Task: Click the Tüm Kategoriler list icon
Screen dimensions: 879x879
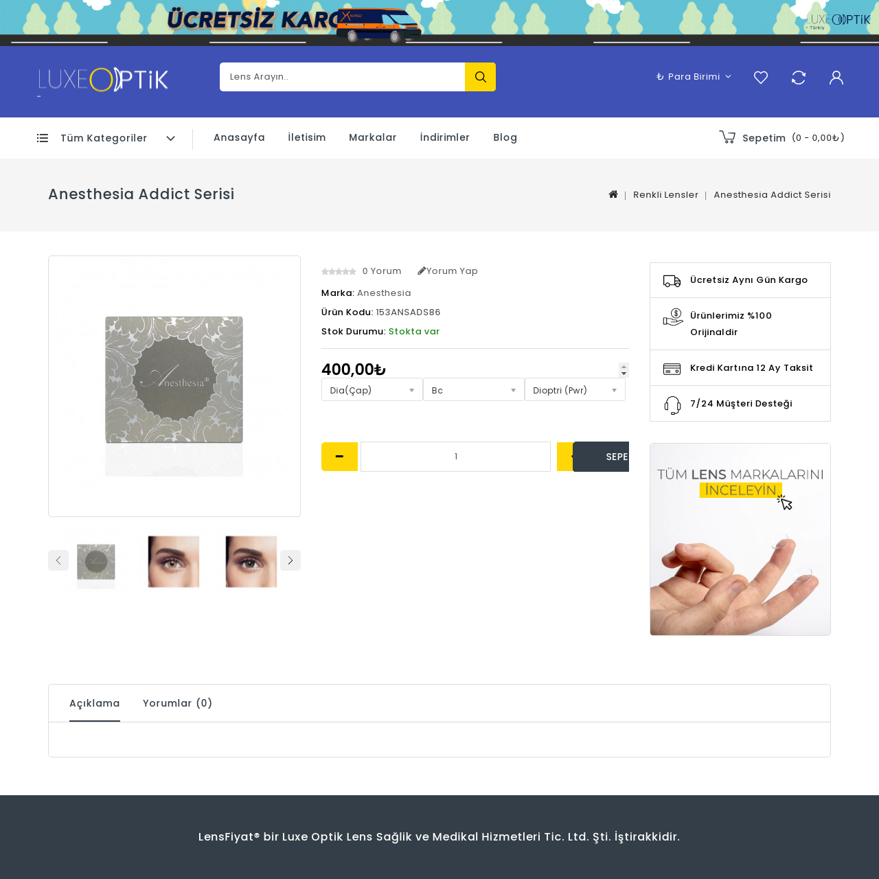Action: [x=43, y=138]
